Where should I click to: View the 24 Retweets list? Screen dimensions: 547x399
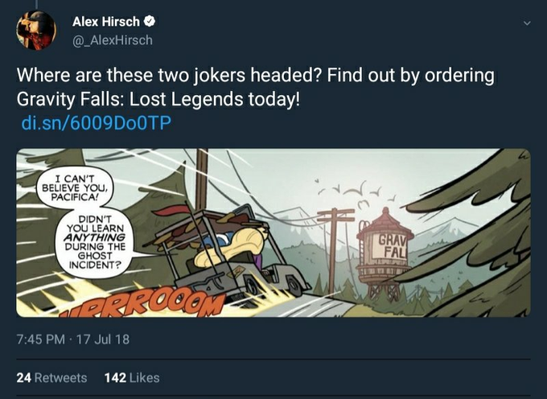point(51,378)
